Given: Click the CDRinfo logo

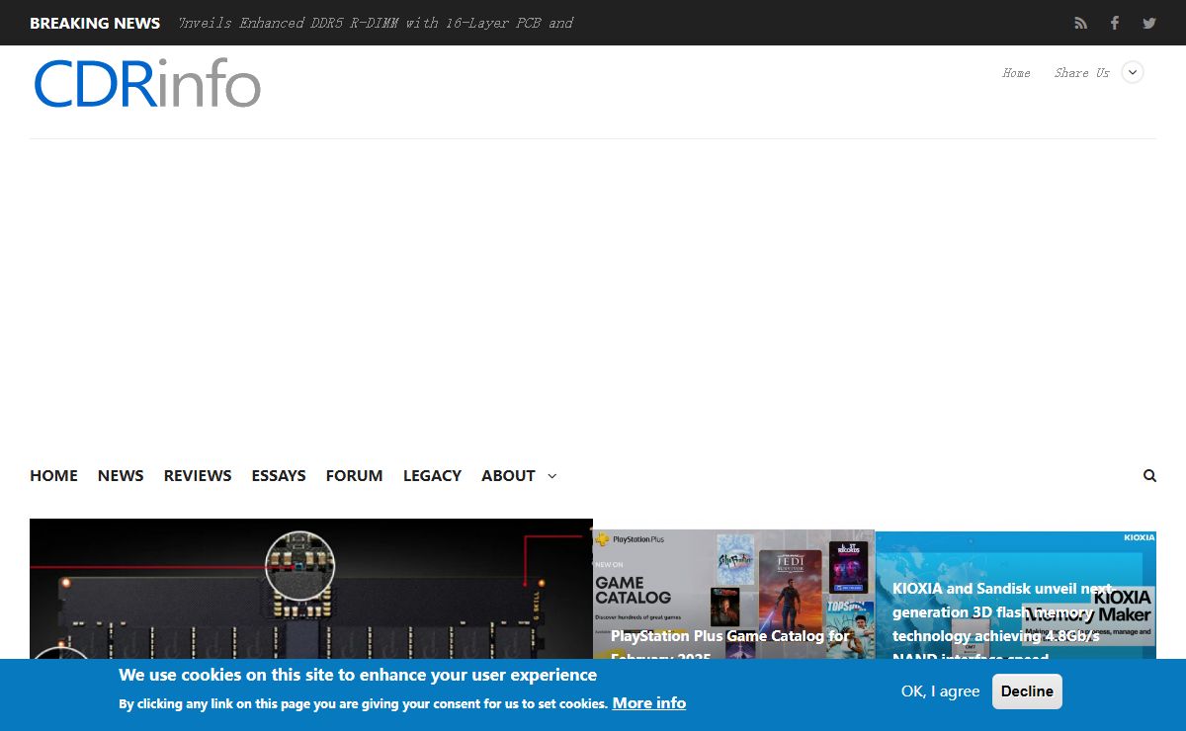Looking at the screenshot, I should click(147, 84).
